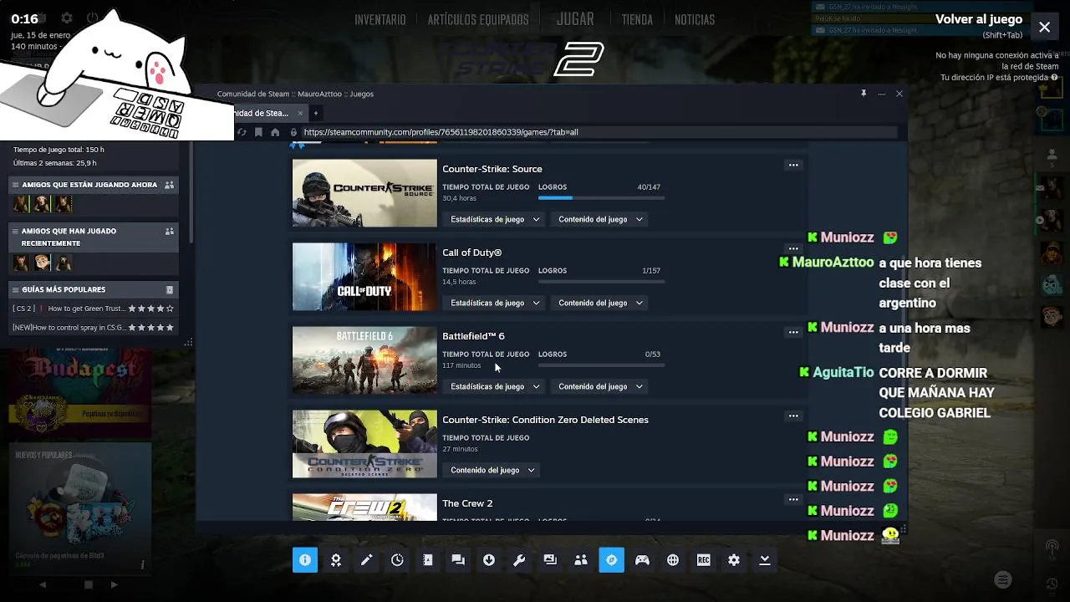Reload the overlay browser page
The width and height of the screenshot is (1070, 602).
[x=242, y=132]
